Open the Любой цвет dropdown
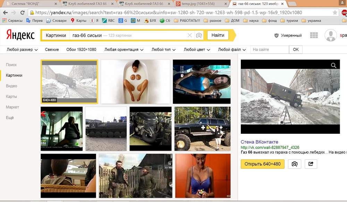 point(197,50)
